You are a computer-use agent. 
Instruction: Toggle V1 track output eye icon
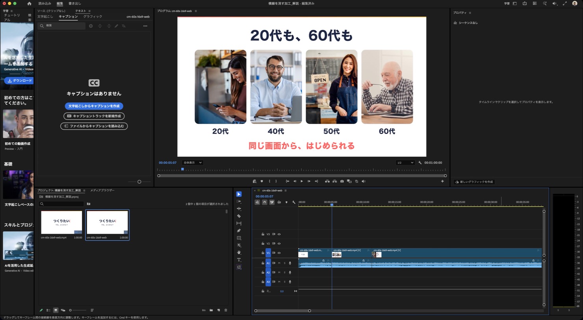tap(279, 253)
